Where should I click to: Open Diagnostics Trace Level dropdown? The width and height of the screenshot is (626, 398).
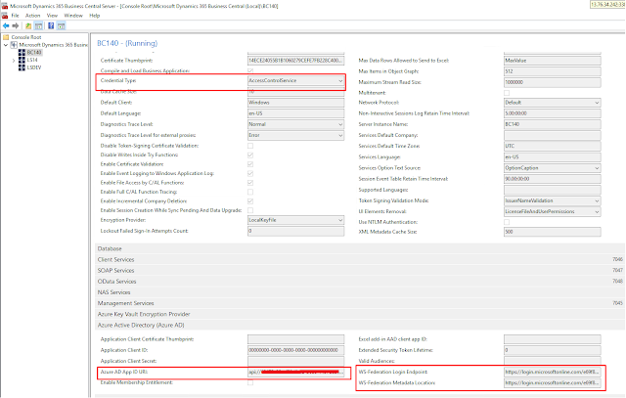pos(295,124)
